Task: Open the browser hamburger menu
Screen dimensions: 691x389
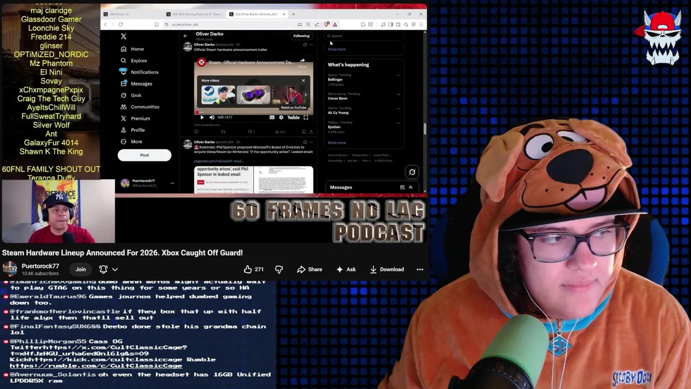Action: (x=421, y=24)
